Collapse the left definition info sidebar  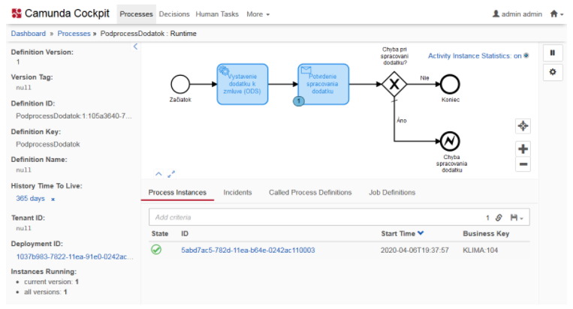click(x=135, y=47)
